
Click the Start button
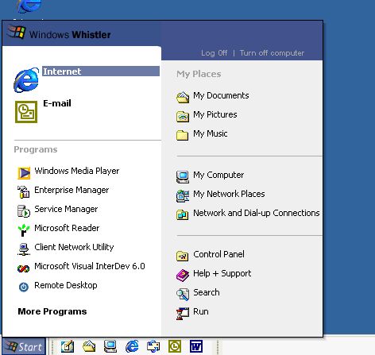point(24,346)
